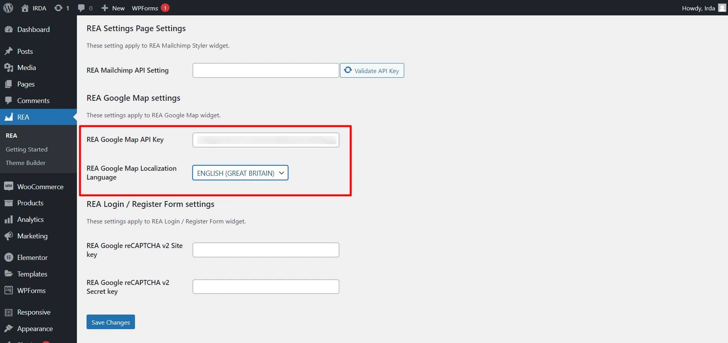This screenshot has width=728, height=343.
Task: Click 'REA Login / Register Form settings' heading
Action: 150,204
